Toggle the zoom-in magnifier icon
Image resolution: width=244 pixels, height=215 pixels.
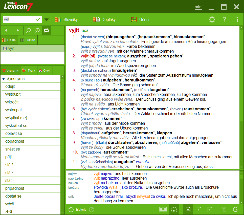tap(37, 30)
